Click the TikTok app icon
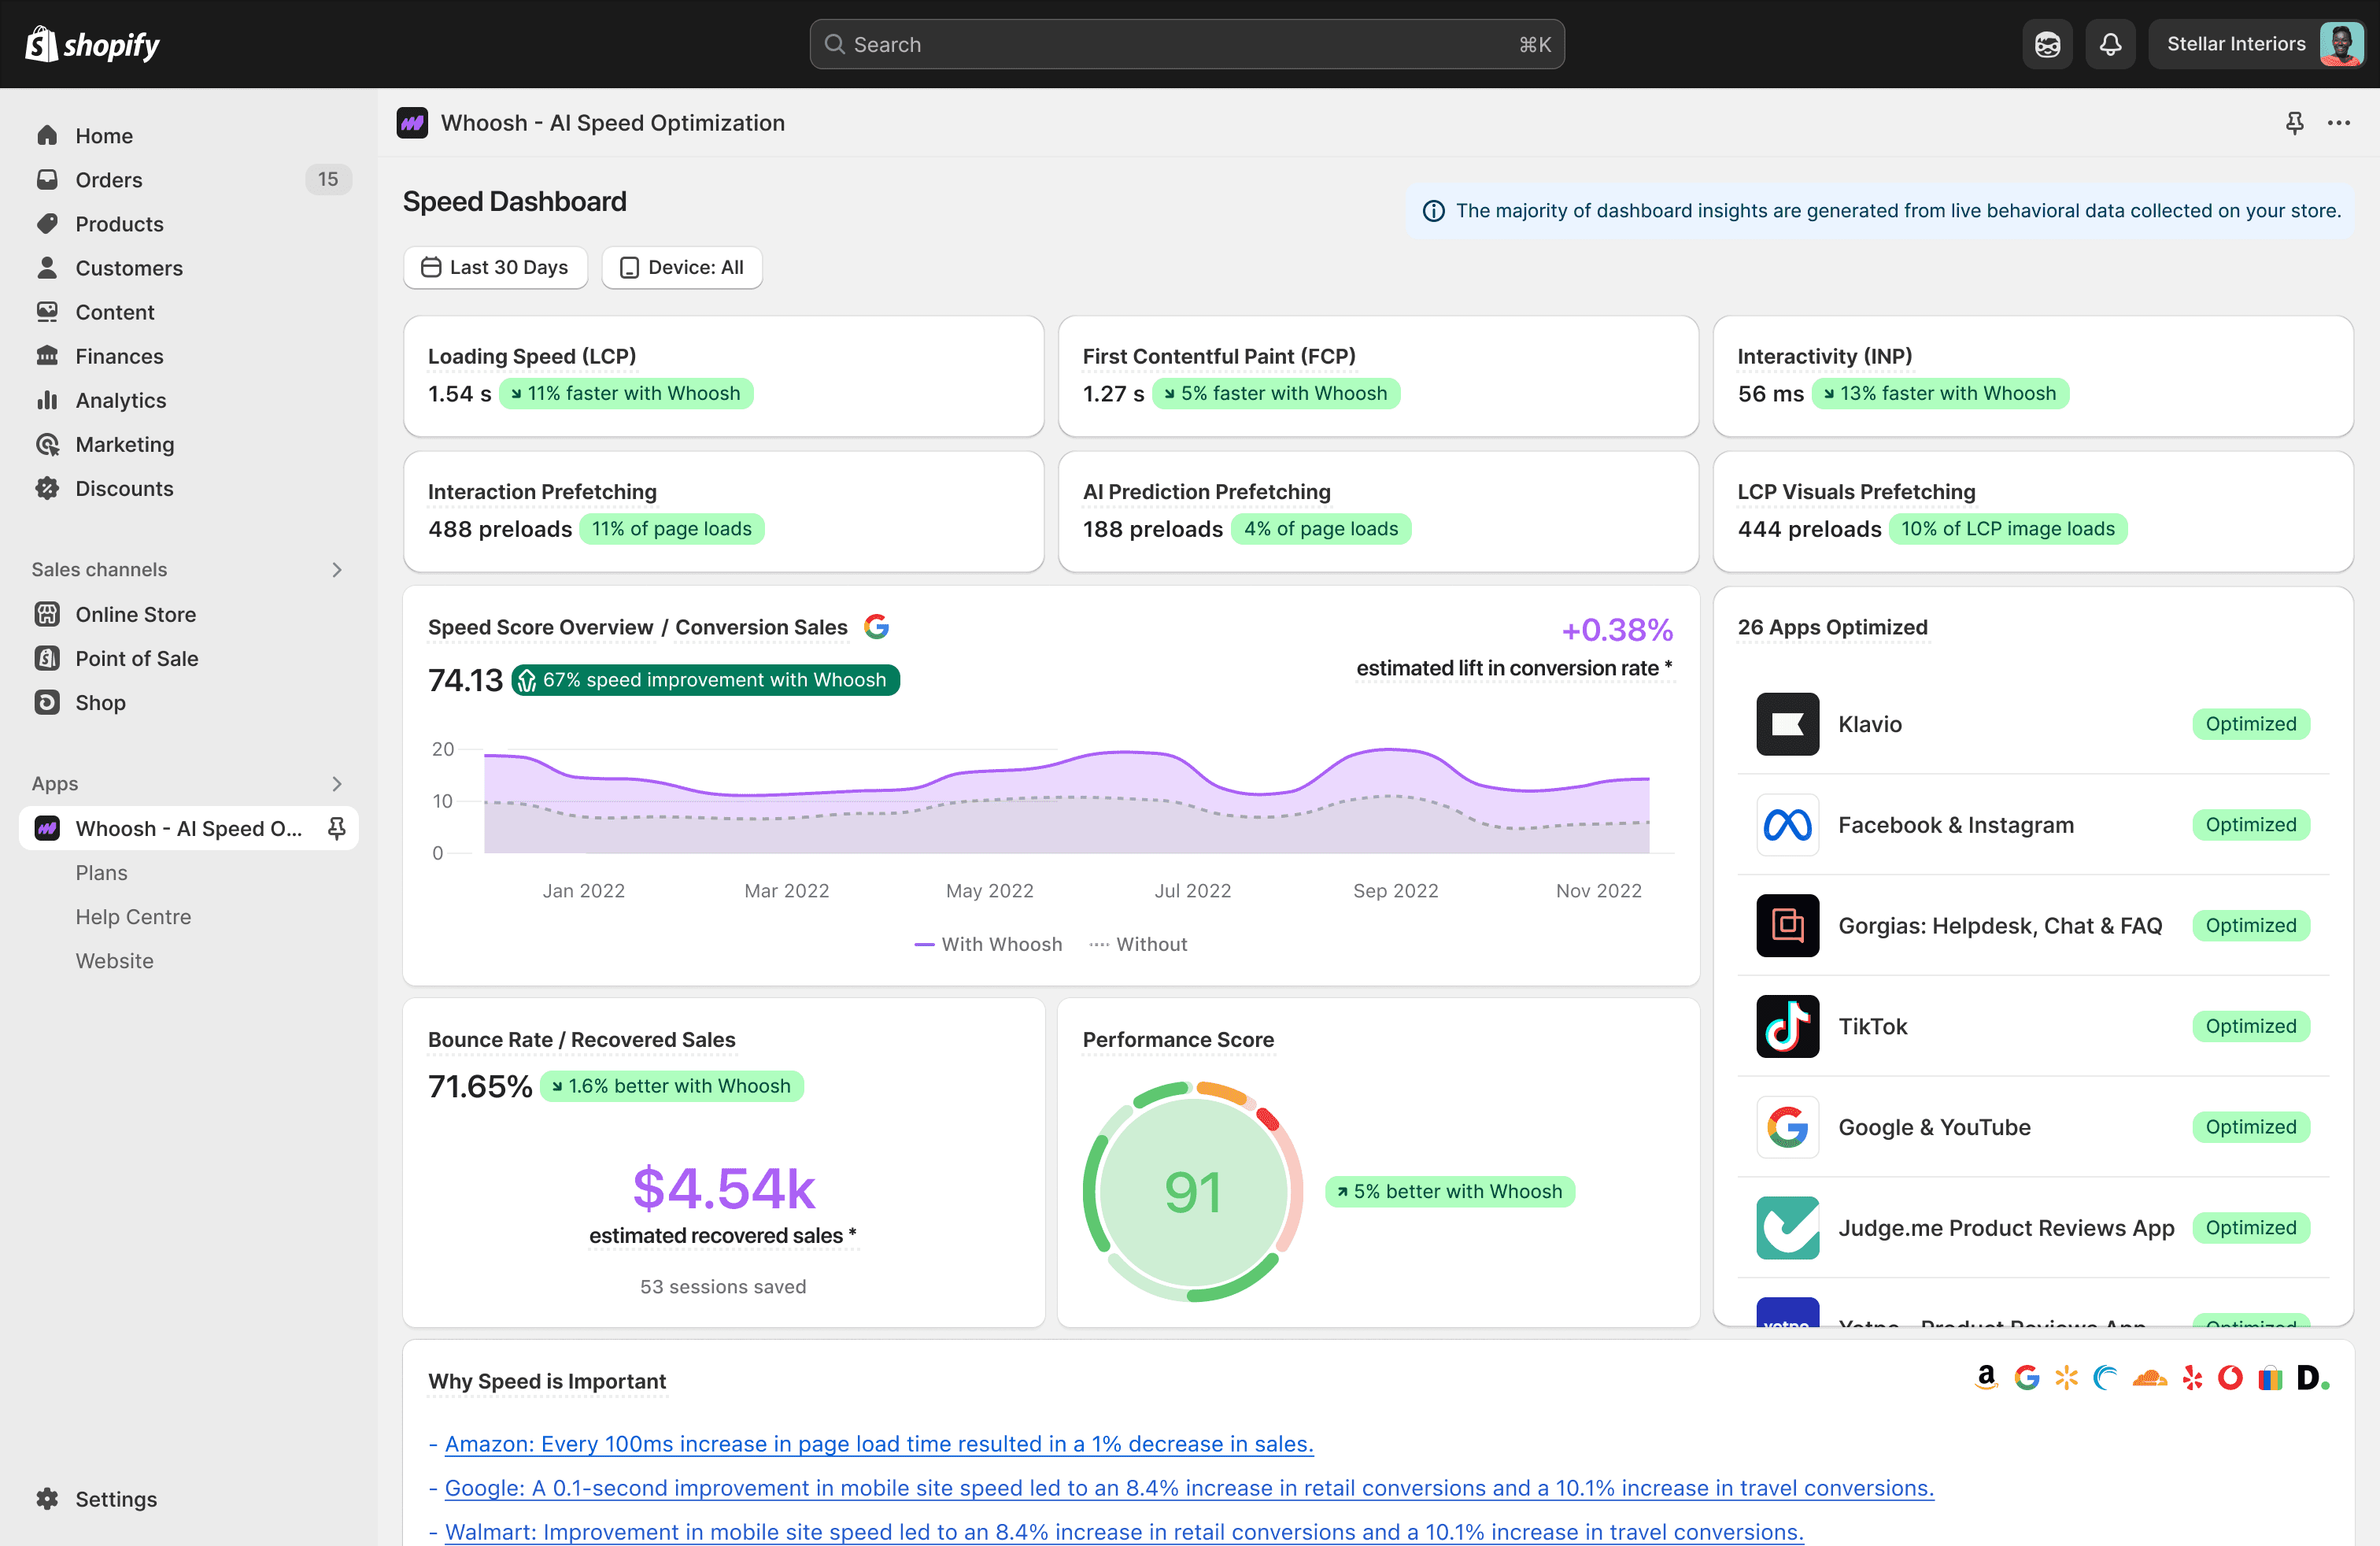The image size is (2380, 1546). pyautogui.click(x=1787, y=1026)
